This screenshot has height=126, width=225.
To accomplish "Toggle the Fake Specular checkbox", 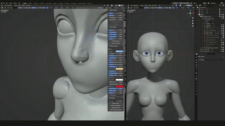I will click(x=109, y=95).
